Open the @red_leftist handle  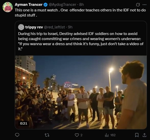pos(54,27)
